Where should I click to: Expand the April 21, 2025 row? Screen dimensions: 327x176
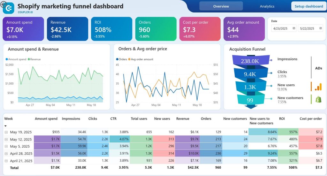point(6,161)
